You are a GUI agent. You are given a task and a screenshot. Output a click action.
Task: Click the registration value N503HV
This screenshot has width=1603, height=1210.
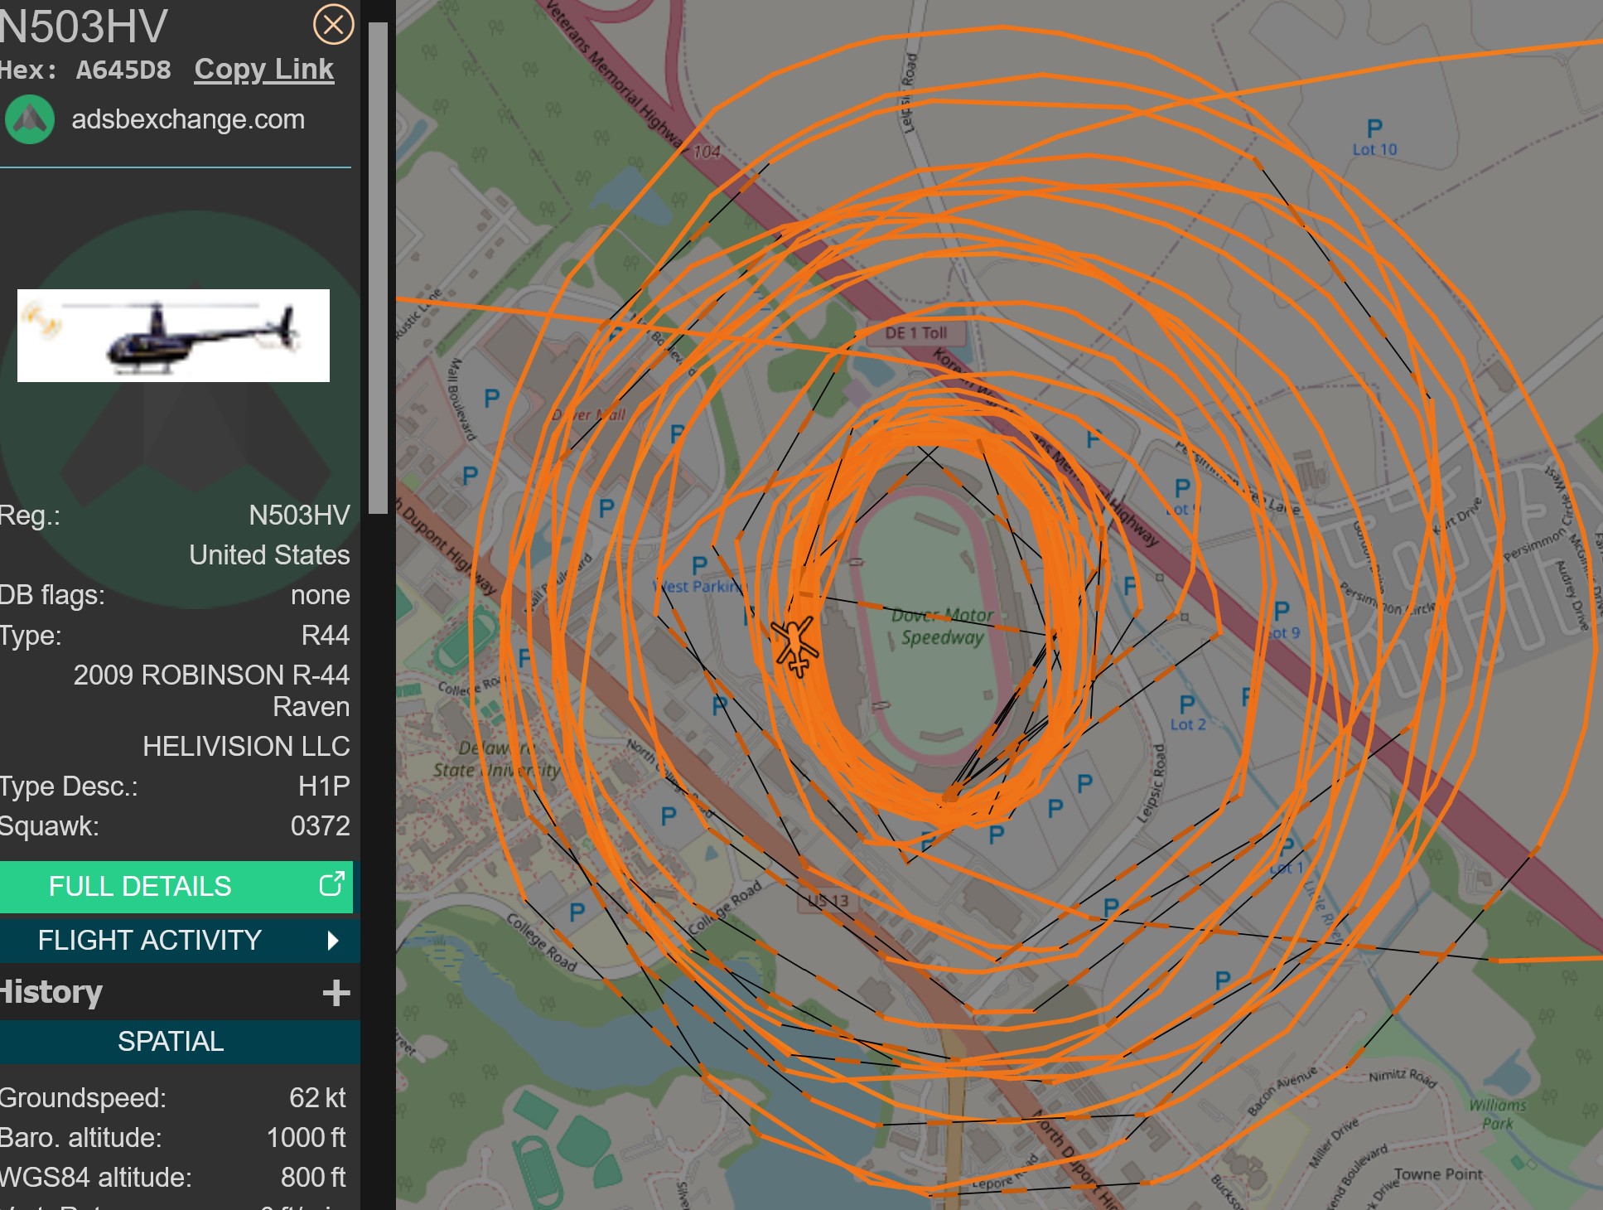(299, 515)
